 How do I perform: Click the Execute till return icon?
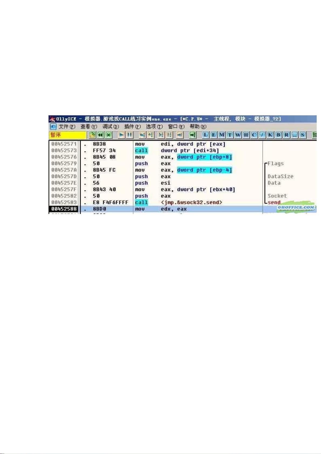pos(180,135)
